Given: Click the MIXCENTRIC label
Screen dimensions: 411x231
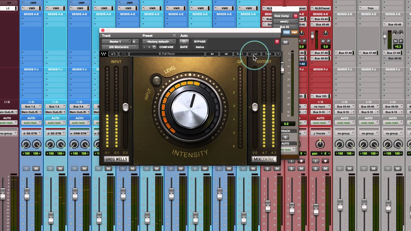Looking at the screenshot, I should [x=264, y=159].
